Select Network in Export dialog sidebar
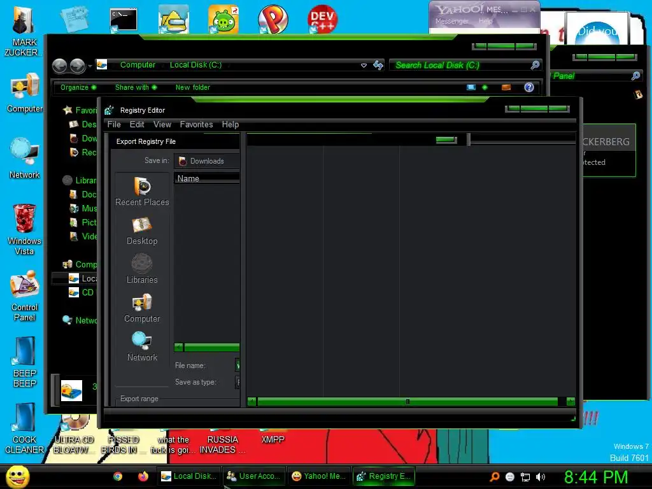 point(142,347)
